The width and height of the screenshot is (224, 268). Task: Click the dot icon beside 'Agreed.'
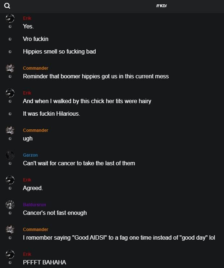coord(10,188)
